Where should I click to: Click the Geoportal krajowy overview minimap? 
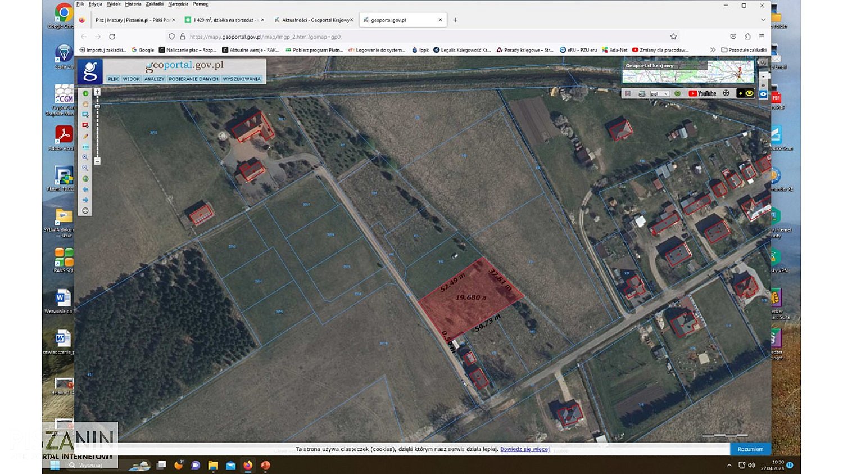point(688,72)
